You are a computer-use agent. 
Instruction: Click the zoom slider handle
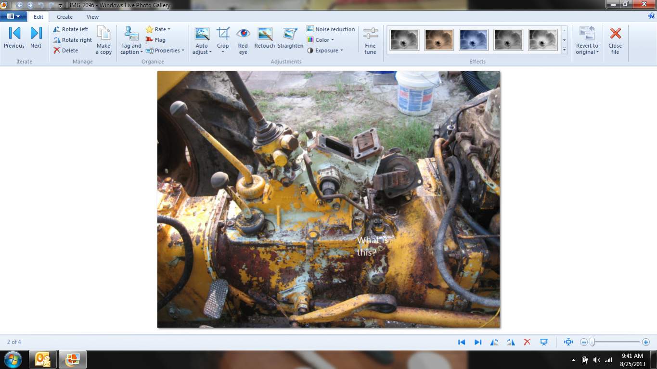click(x=592, y=342)
